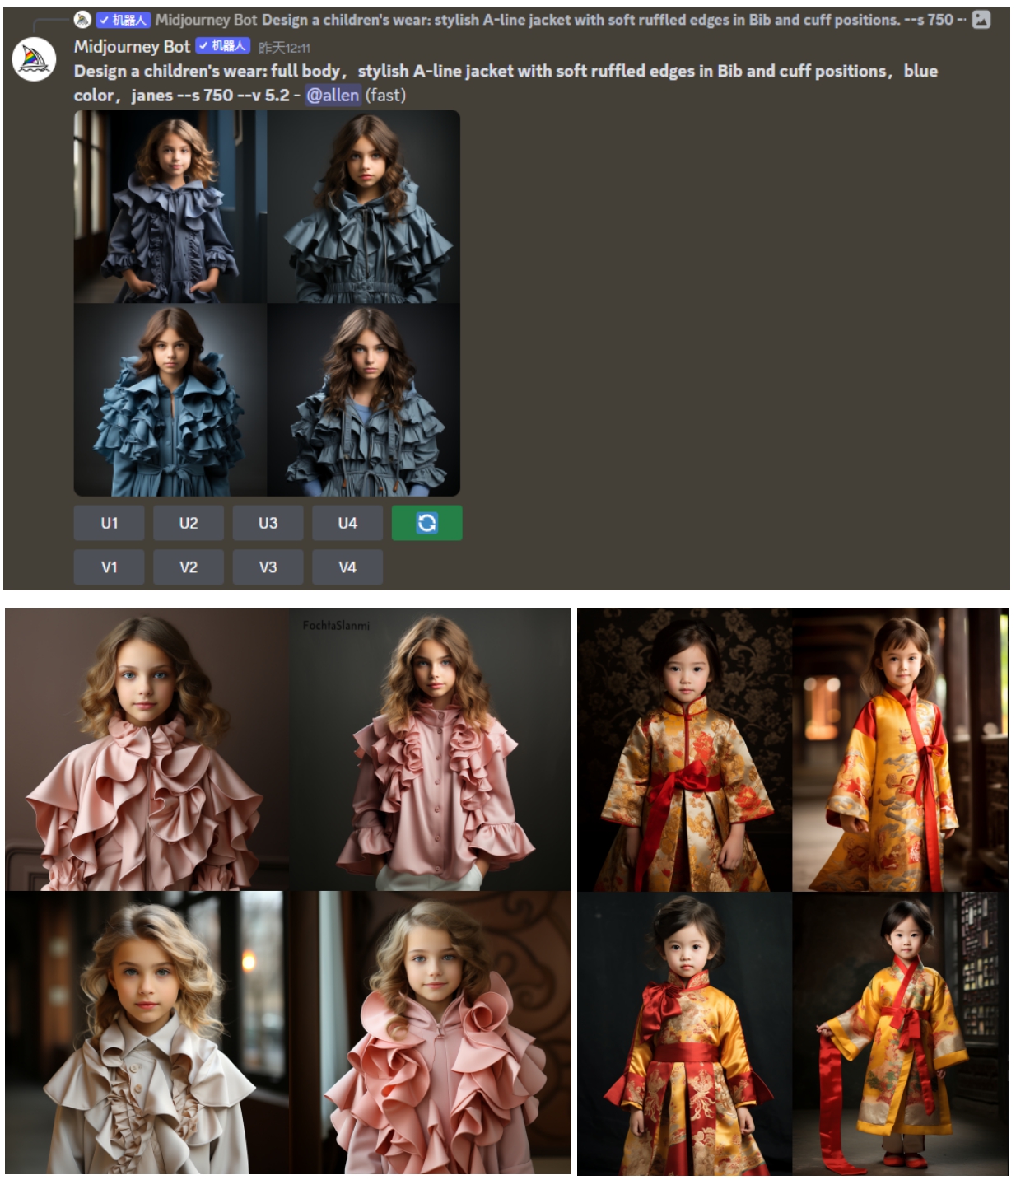Click the U1 upscale button
This screenshot has height=1180, width=1016.
tap(109, 523)
